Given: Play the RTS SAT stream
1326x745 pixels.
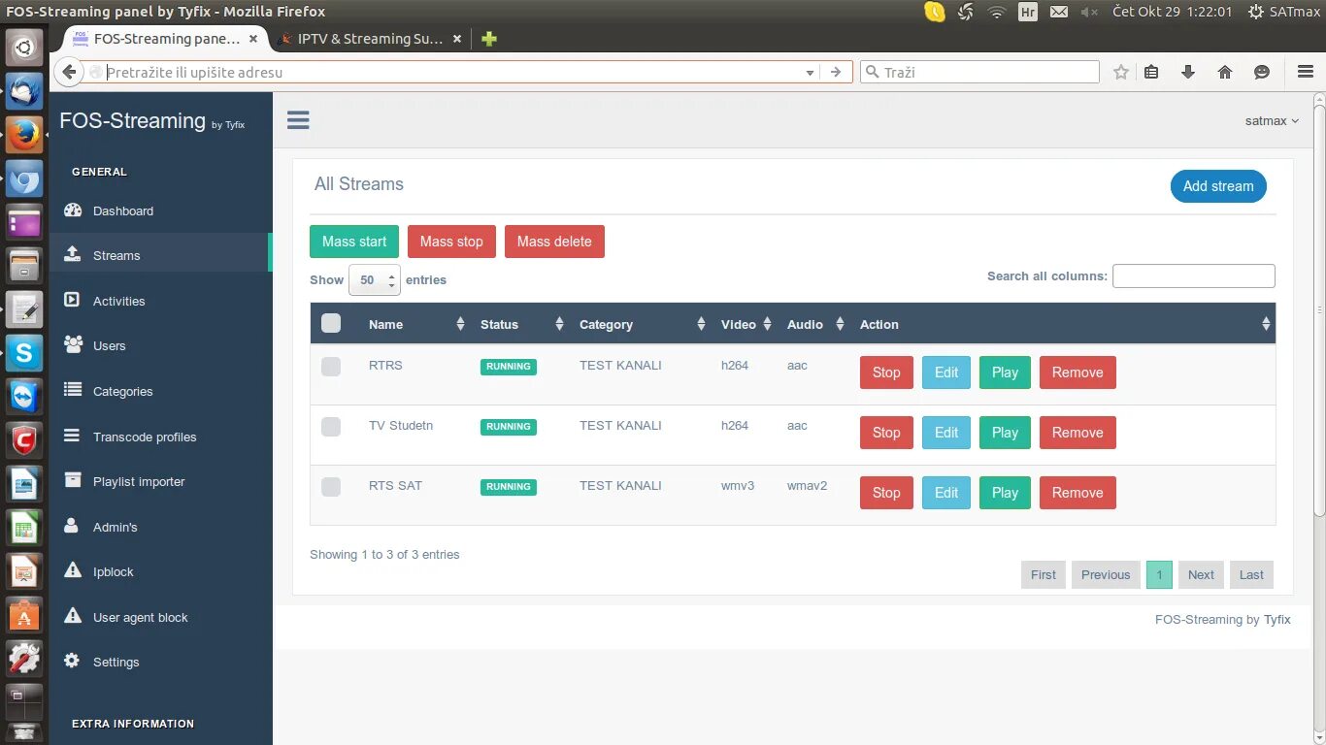Looking at the screenshot, I should point(1005,493).
